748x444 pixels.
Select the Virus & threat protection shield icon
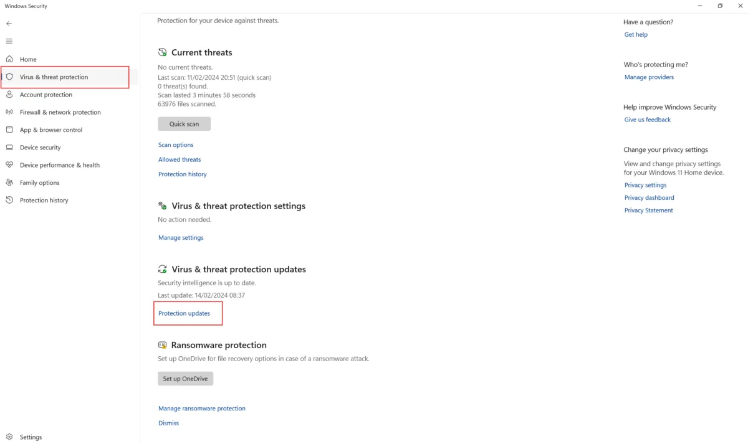point(9,77)
